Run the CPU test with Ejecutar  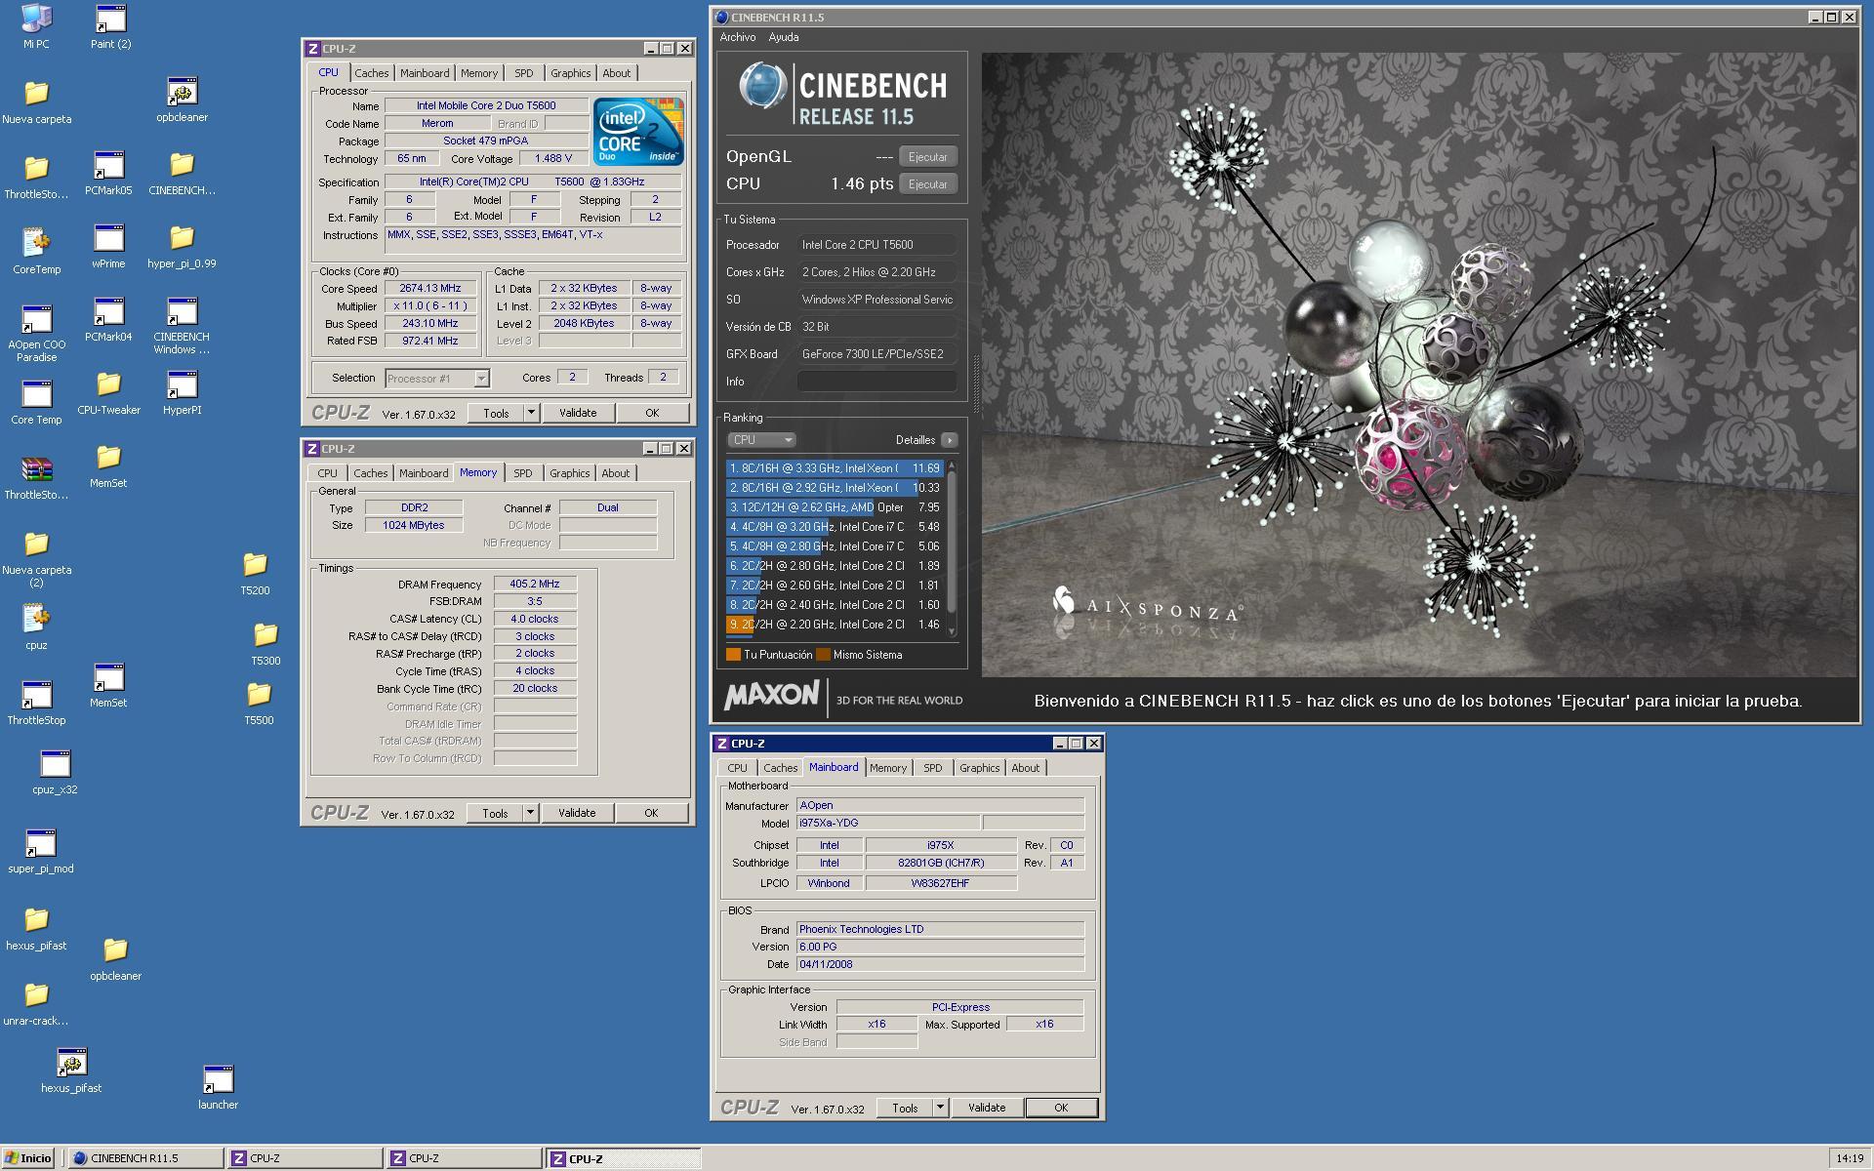927,184
